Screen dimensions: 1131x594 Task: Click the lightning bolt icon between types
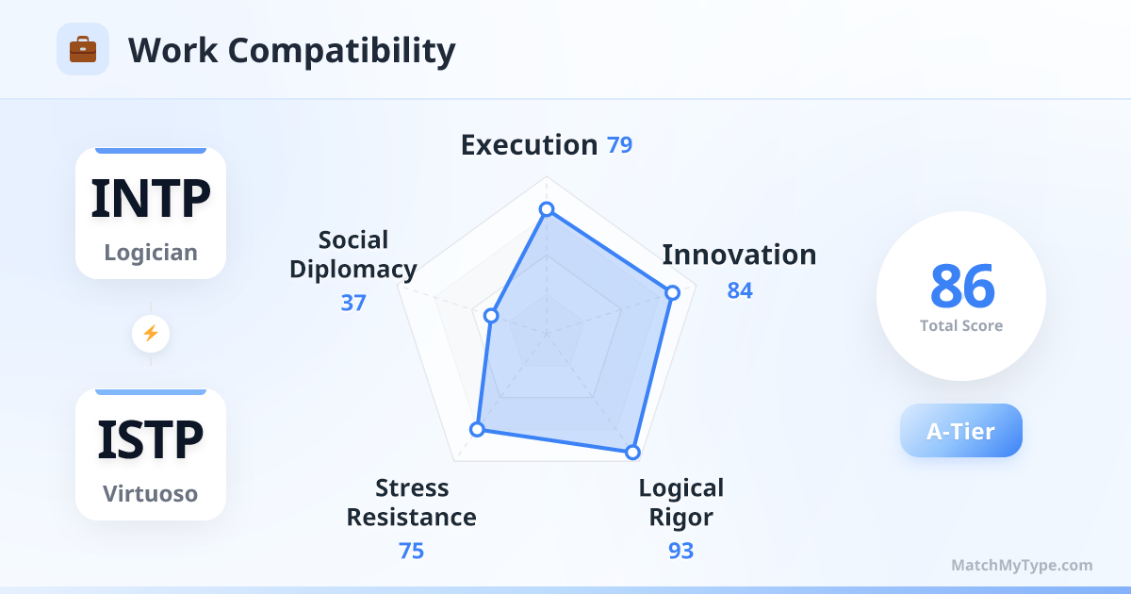tap(151, 333)
